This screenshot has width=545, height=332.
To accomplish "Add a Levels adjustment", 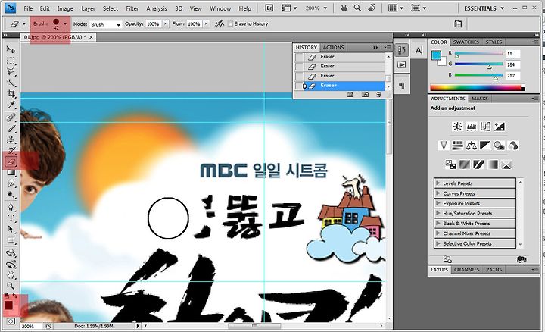I will [472, 127].
